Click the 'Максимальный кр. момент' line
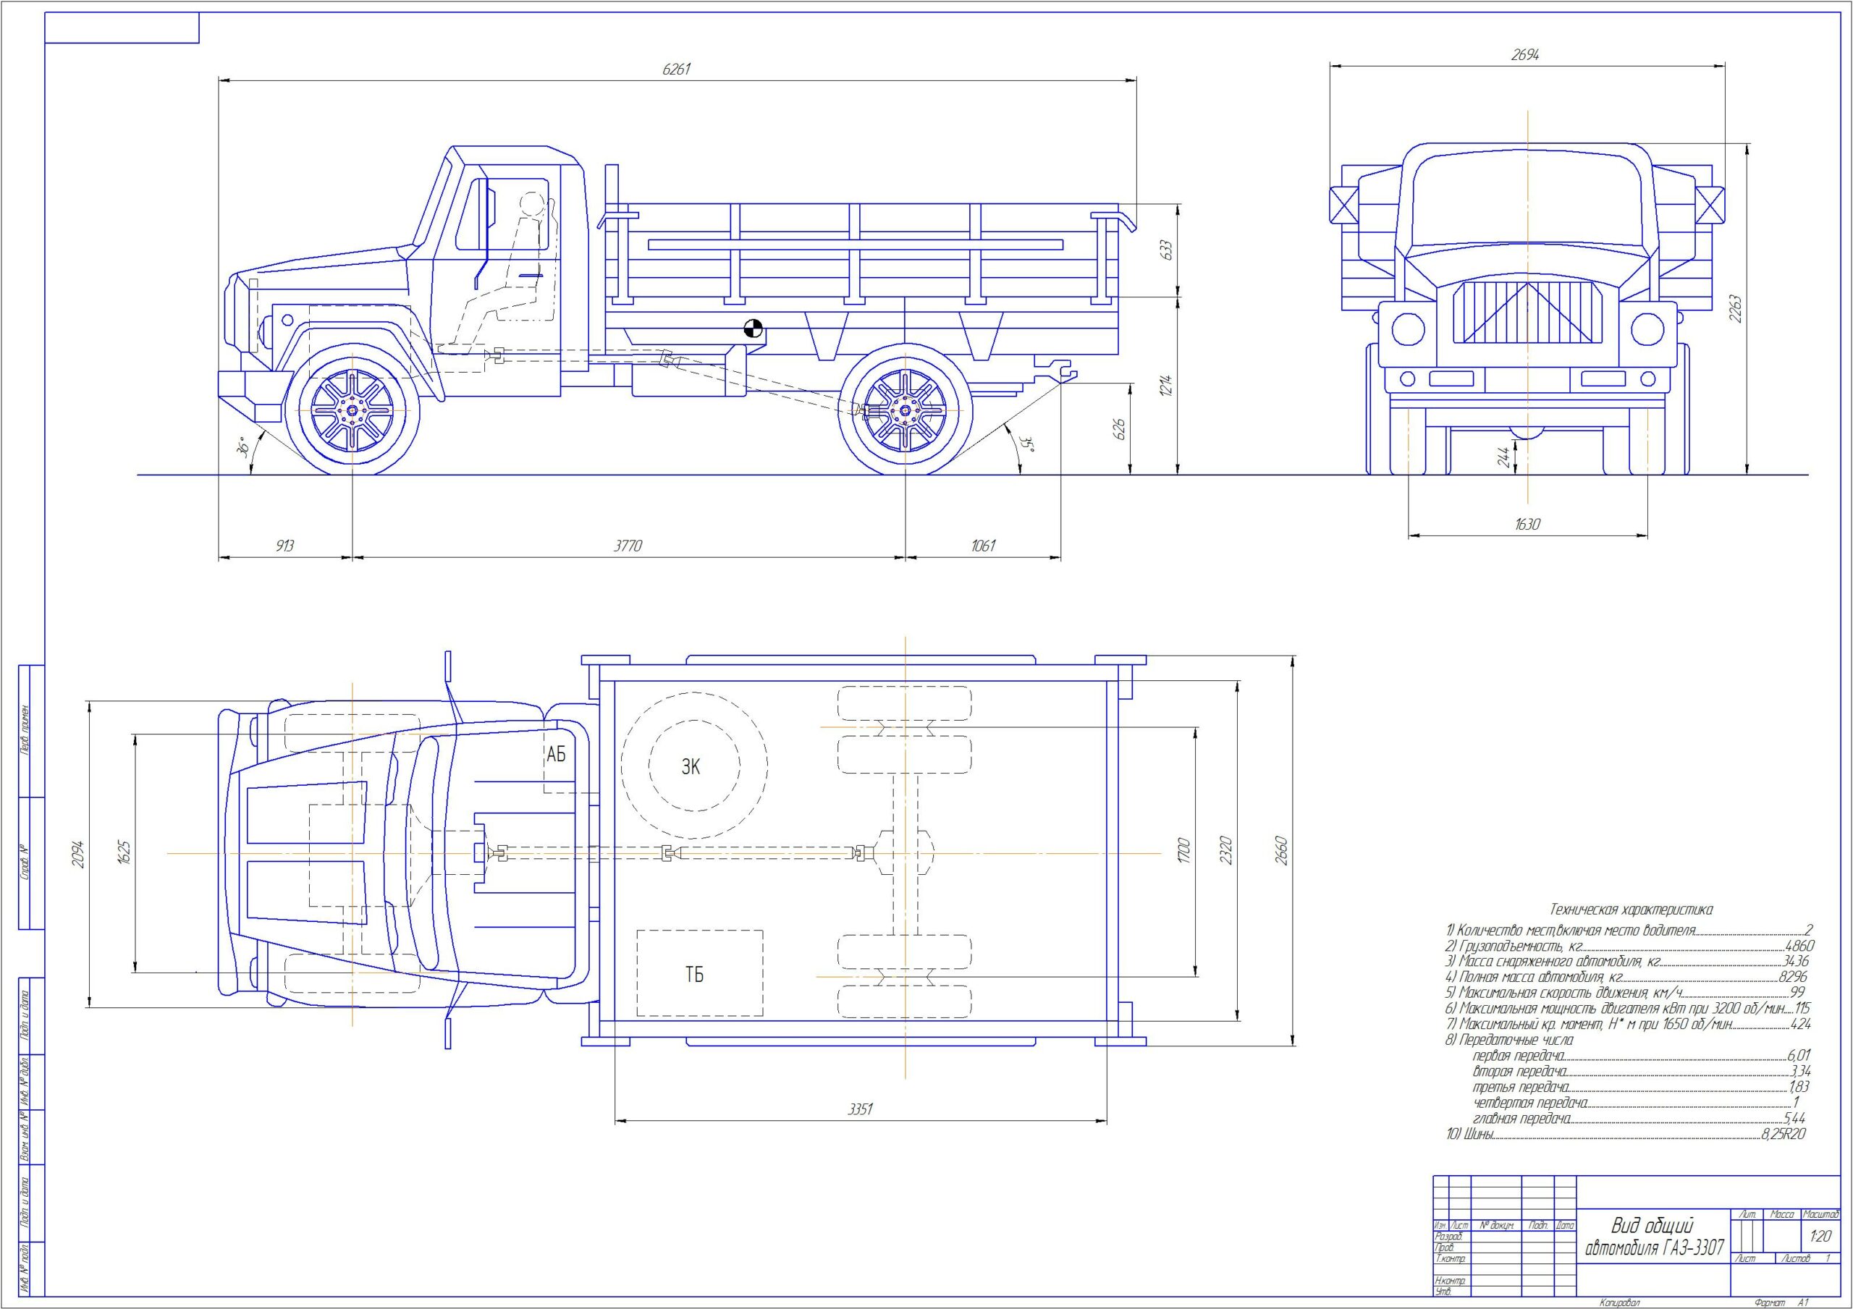The width and height of the screenshot is (1853, 1309). pyautogui.click(x=1627, y=1025)
